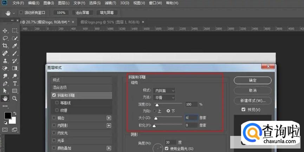
Task: Click the plus icon beside 颜色叠加
Action: click(x=109, y=148)
